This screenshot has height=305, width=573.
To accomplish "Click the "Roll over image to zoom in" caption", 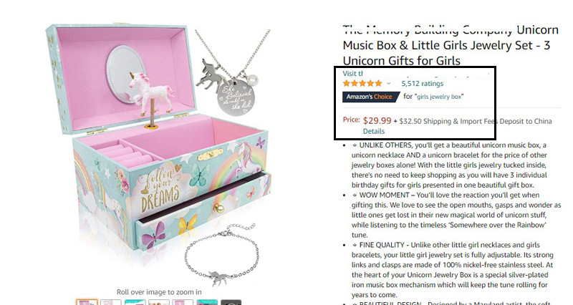I will click(159, 292).
